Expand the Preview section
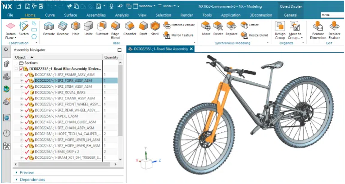 (x=17, y=173)
